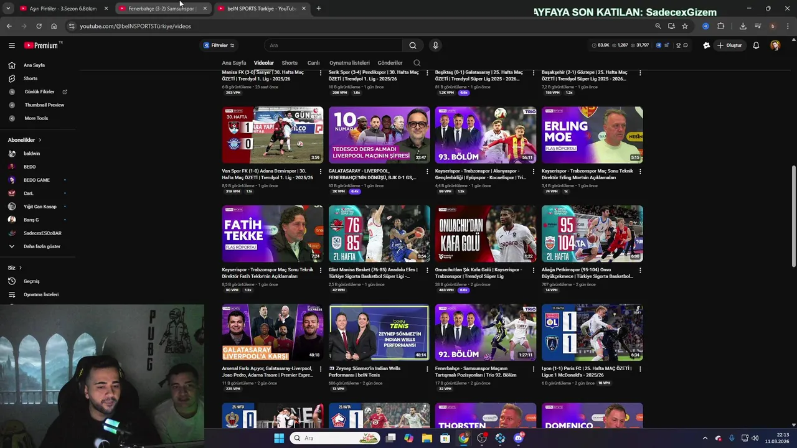
Task: Open the Gönderiler tab
Action: pyautogui.click(x=390, y=63)
